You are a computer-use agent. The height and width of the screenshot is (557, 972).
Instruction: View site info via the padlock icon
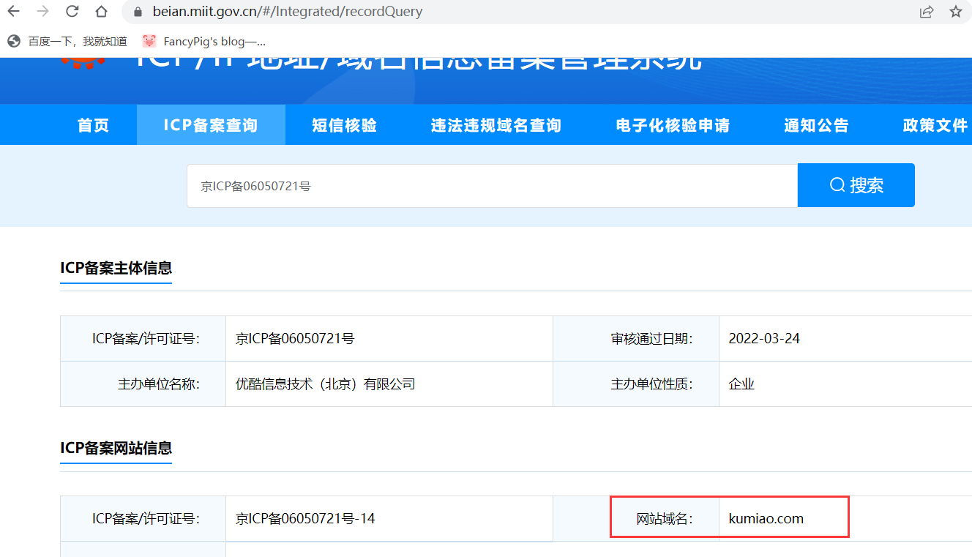click(x=136, y=12)
